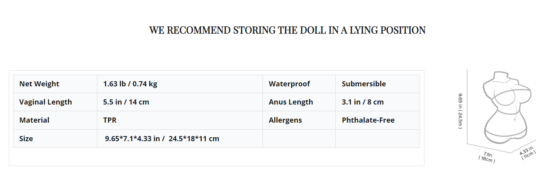Screen dimensions: 557x181
Task: Click the Submersible value cell
Action: coord(377,84)
